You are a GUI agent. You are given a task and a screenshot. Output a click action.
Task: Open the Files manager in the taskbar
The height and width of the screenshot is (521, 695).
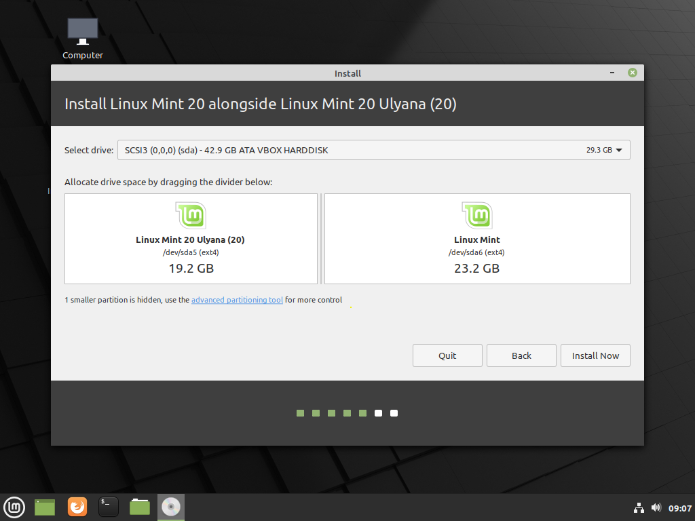[x=140, y=507]
